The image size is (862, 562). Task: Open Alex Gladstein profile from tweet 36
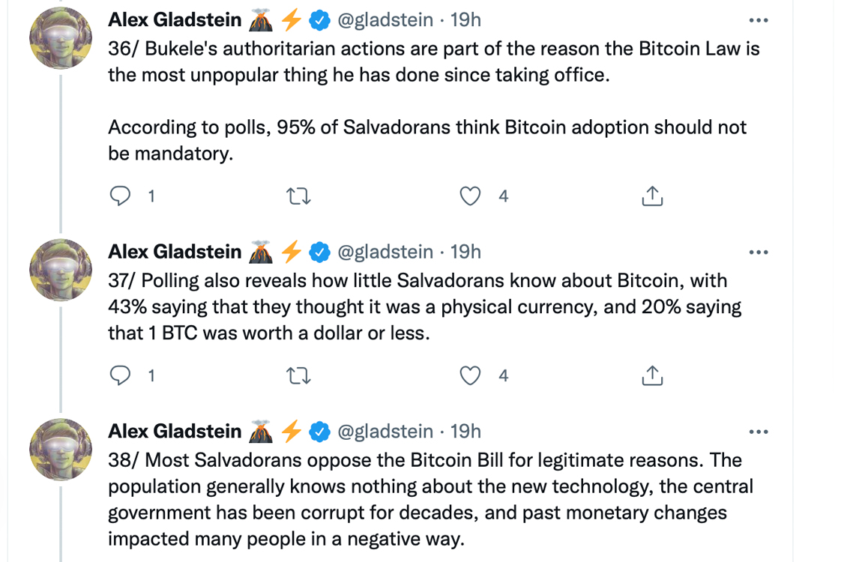tap(175, 20)
